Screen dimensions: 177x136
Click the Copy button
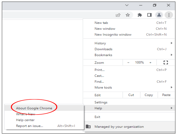(149, 95)
